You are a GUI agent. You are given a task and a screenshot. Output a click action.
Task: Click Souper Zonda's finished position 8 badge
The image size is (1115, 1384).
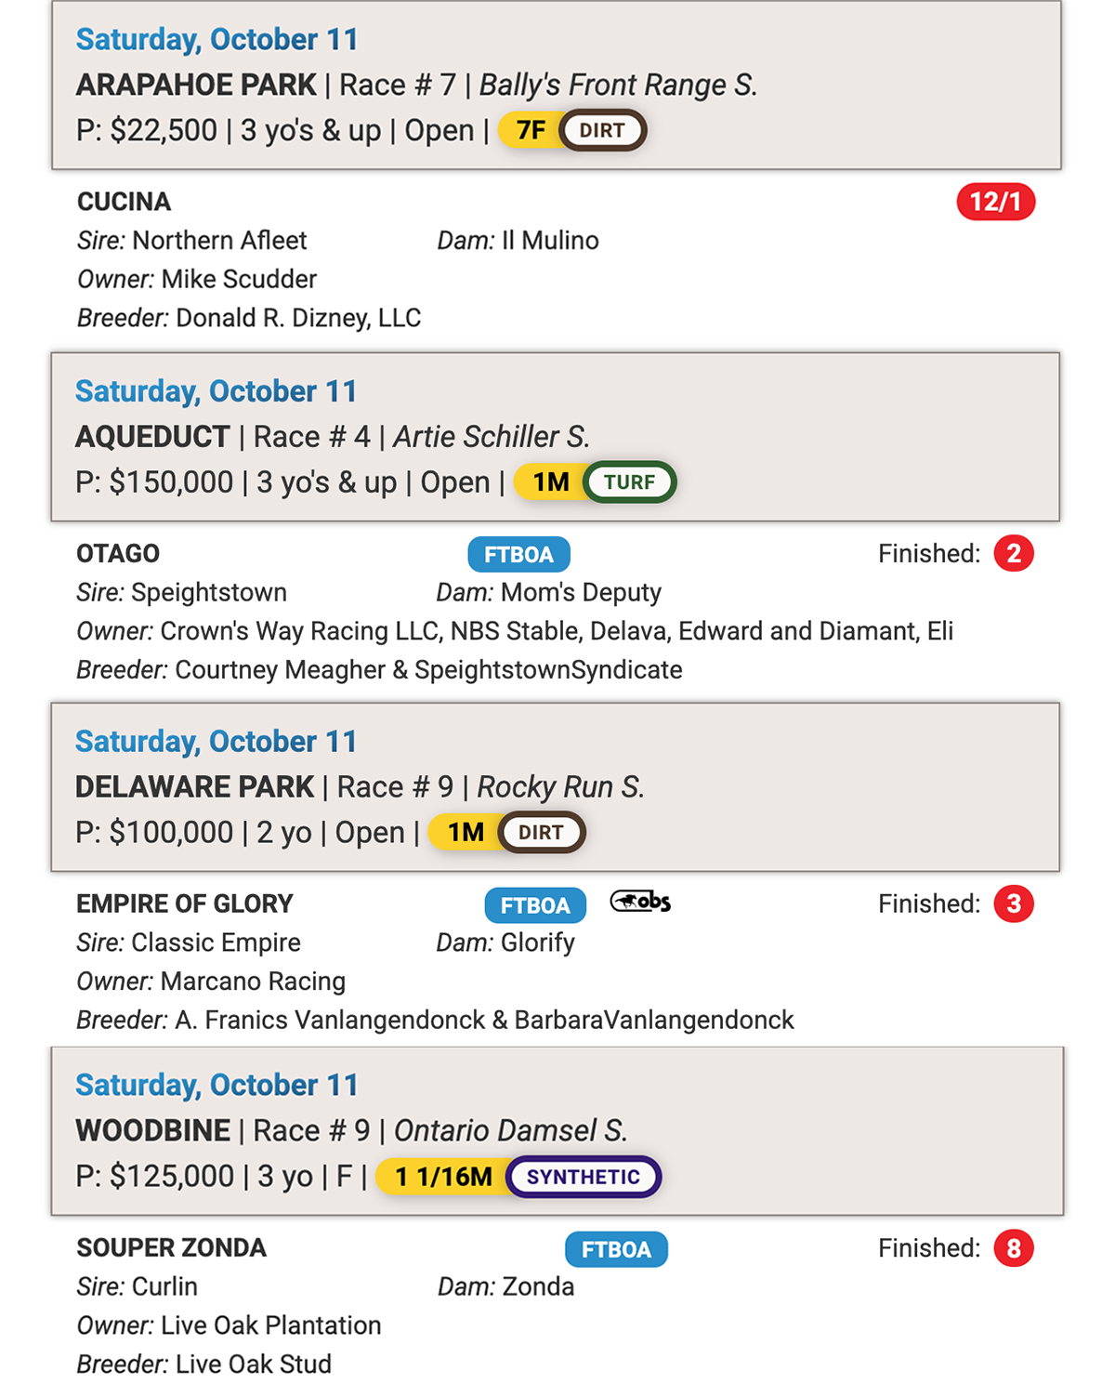(x=1014, y=1248)
